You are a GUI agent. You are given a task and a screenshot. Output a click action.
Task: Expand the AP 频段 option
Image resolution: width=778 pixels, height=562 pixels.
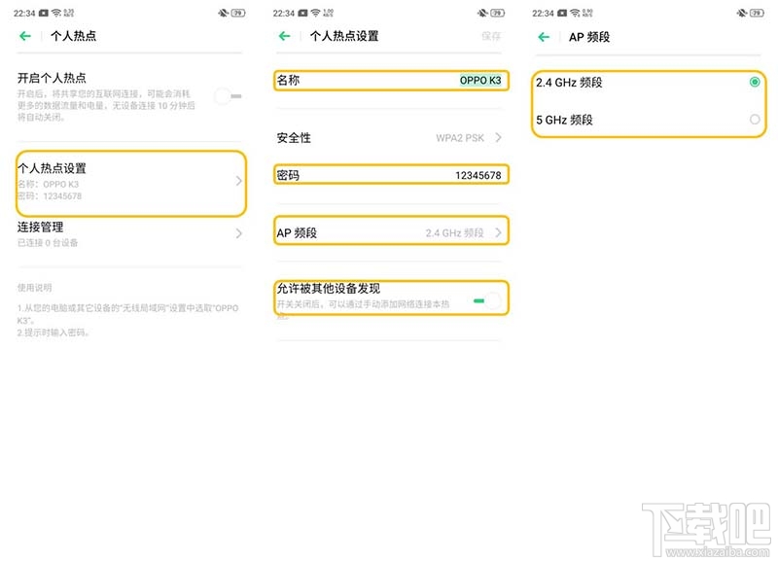click(389, 231)
